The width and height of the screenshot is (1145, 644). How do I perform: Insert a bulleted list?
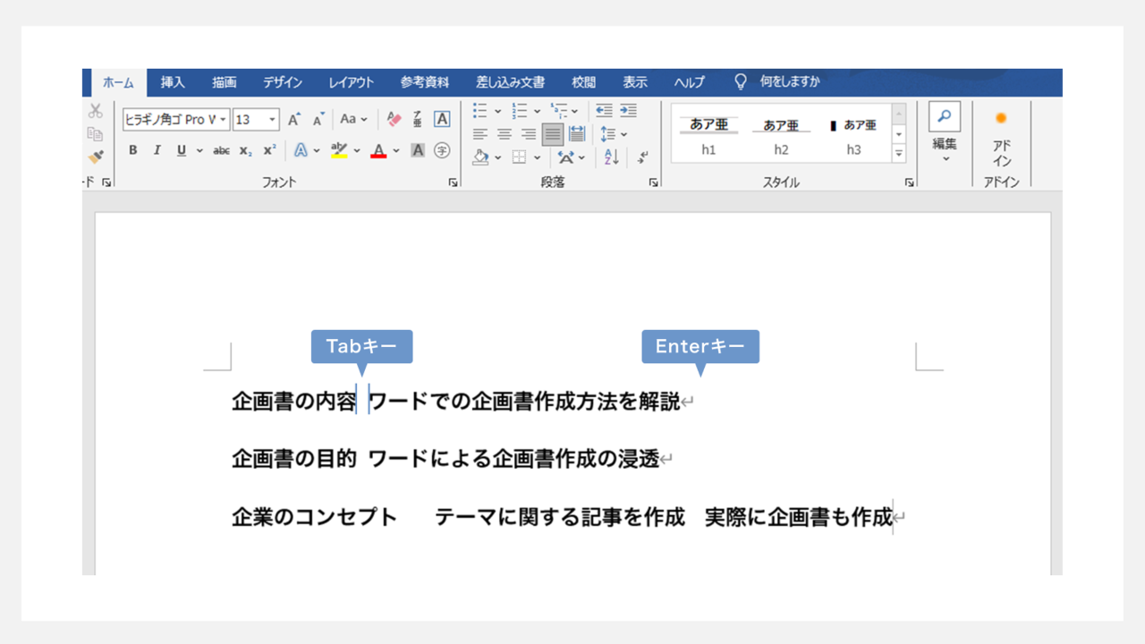click(480, 111)
